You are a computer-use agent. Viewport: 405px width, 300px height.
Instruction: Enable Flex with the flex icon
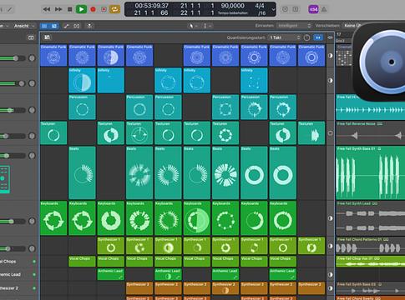tap(77, 26)
